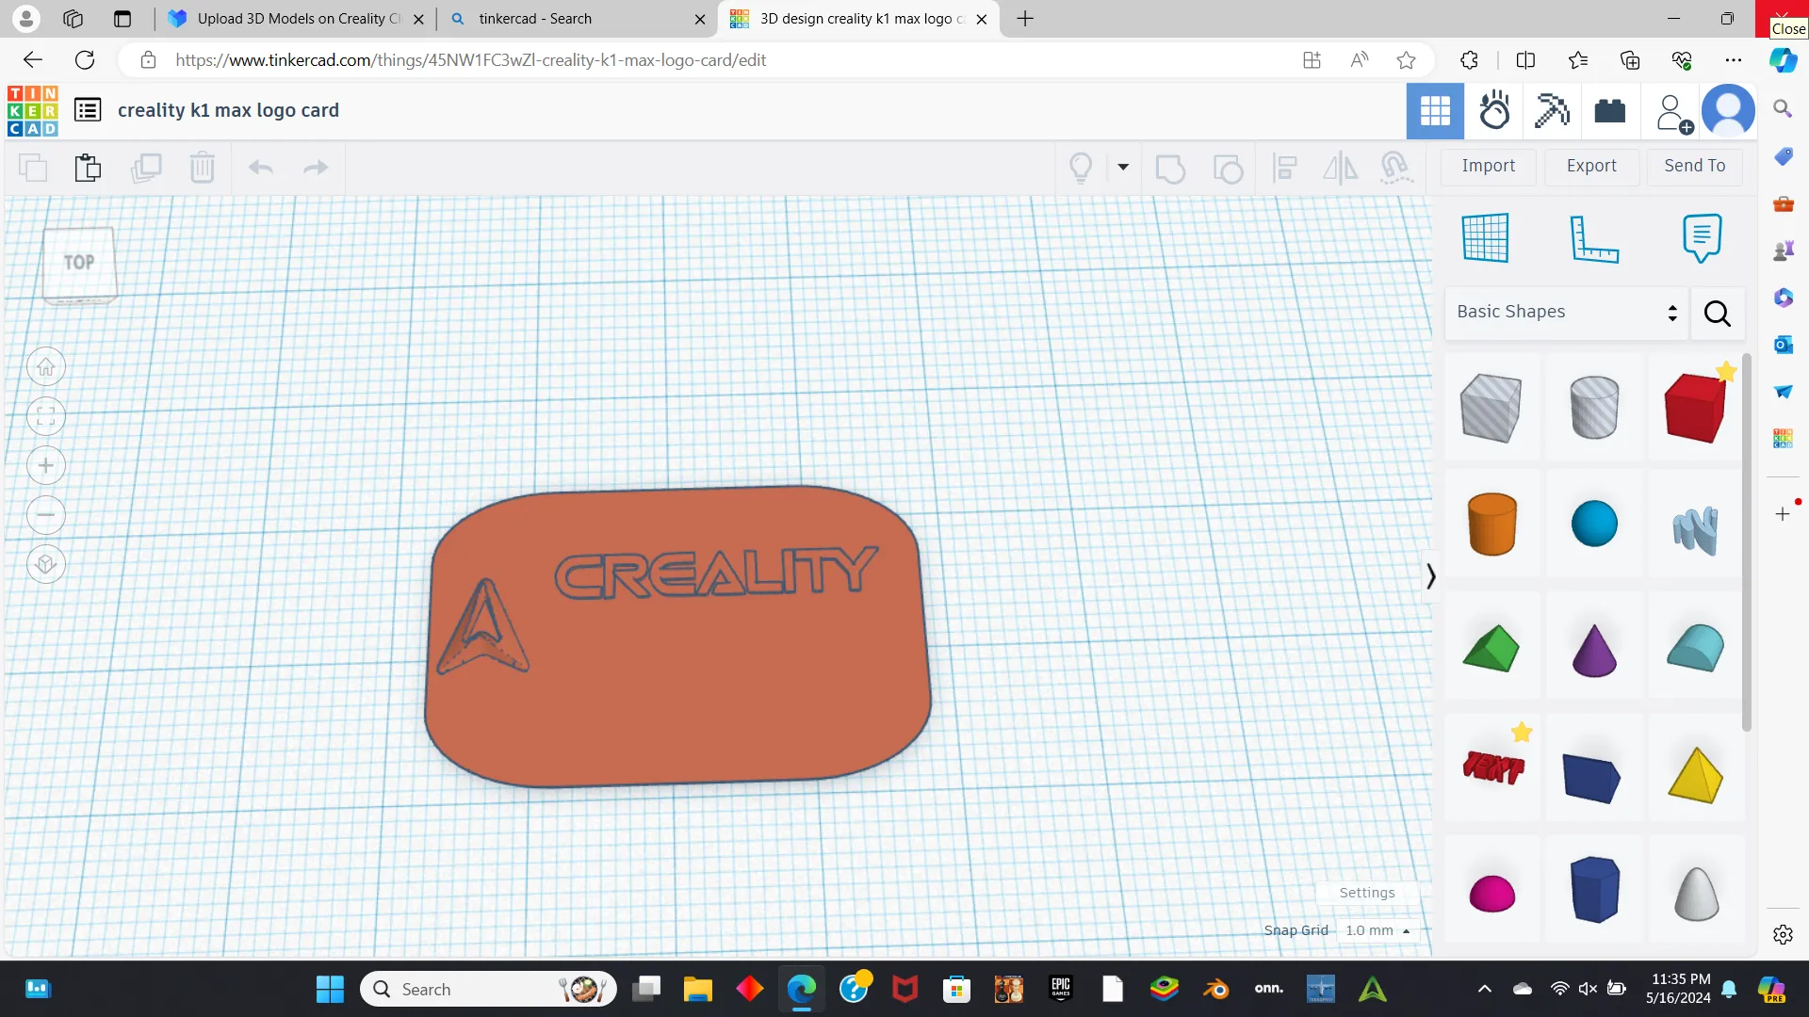The width and height of the screenshot is (1809, 1017).
Task: Open the workplane Settings button
Action: 1367,893
